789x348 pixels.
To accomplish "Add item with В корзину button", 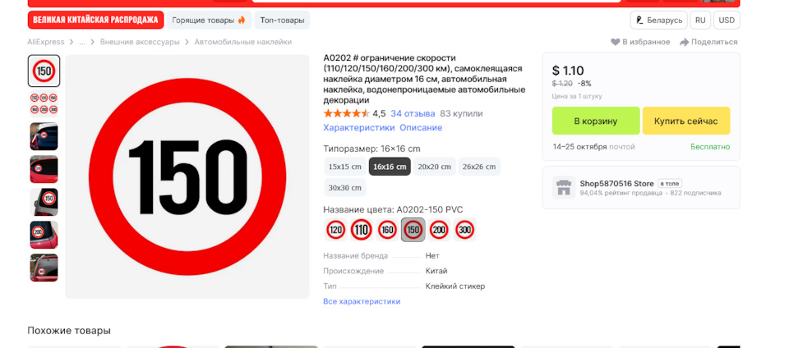I will pyautogui.click(x=595, y=121).
